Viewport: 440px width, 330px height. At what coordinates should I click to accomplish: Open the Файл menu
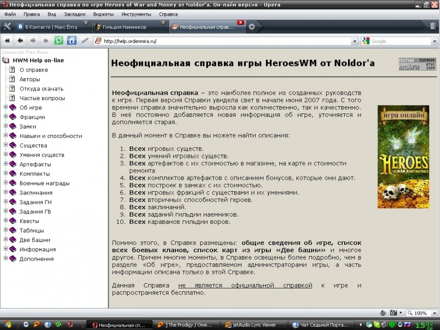[10, 14]
